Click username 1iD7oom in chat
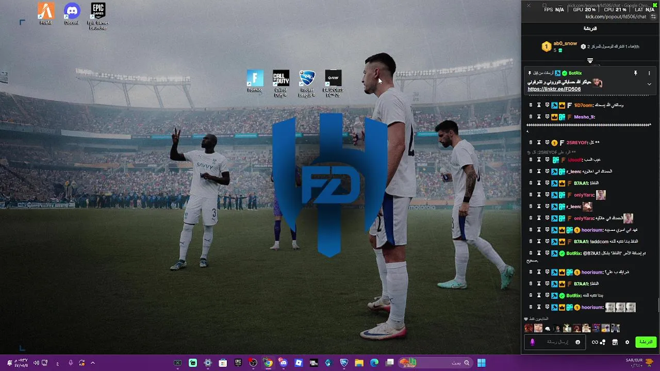Image resolution: width=660 pixels, height=371 pixels. point(583,105)
